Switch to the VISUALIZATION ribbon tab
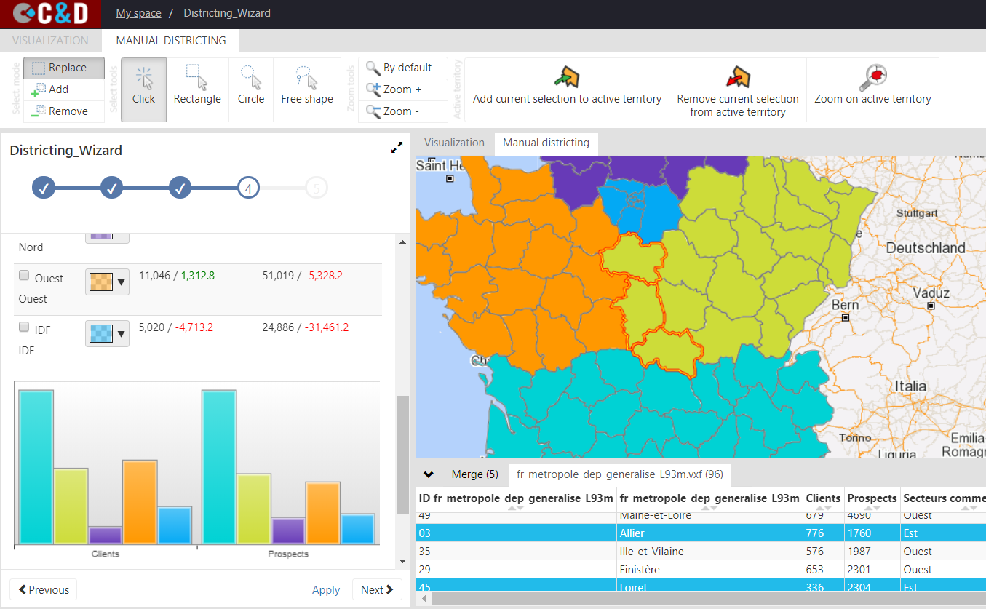The width and height of the screenshot is (986, 609). click(x=51, y=41)
